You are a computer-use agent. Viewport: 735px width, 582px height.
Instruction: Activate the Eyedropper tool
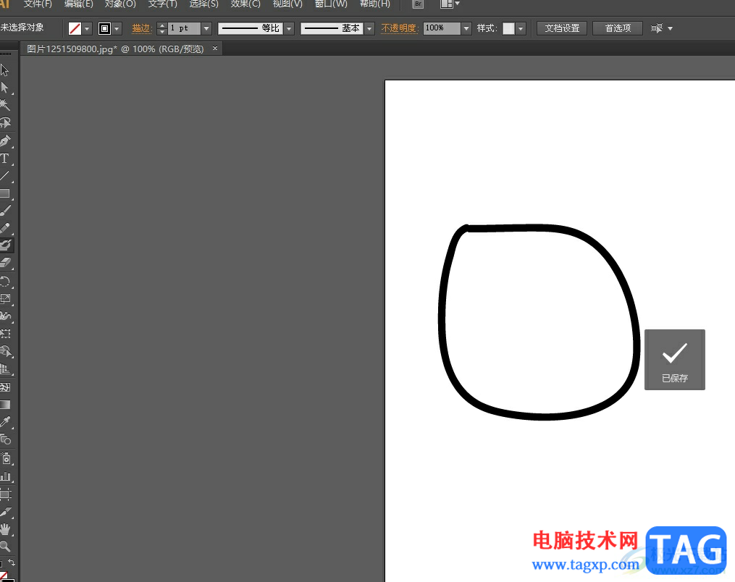pyautogui.click(x=5, y=421)
